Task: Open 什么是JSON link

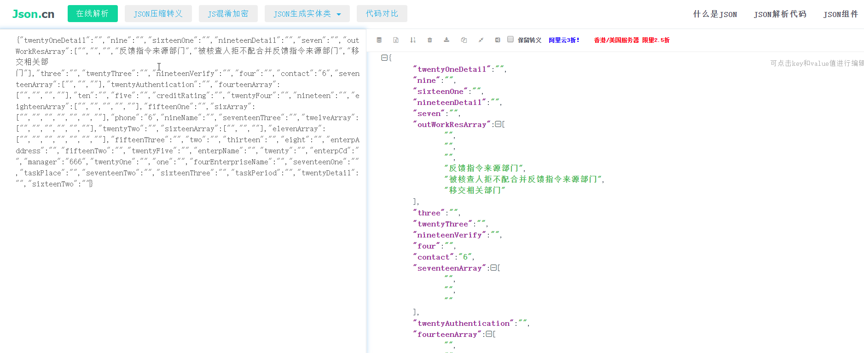Action: point(715,14)
